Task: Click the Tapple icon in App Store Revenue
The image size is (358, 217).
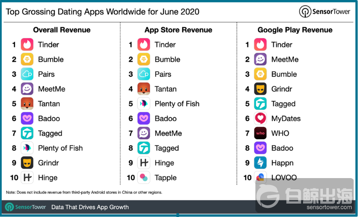Action: tap(144, 178)
